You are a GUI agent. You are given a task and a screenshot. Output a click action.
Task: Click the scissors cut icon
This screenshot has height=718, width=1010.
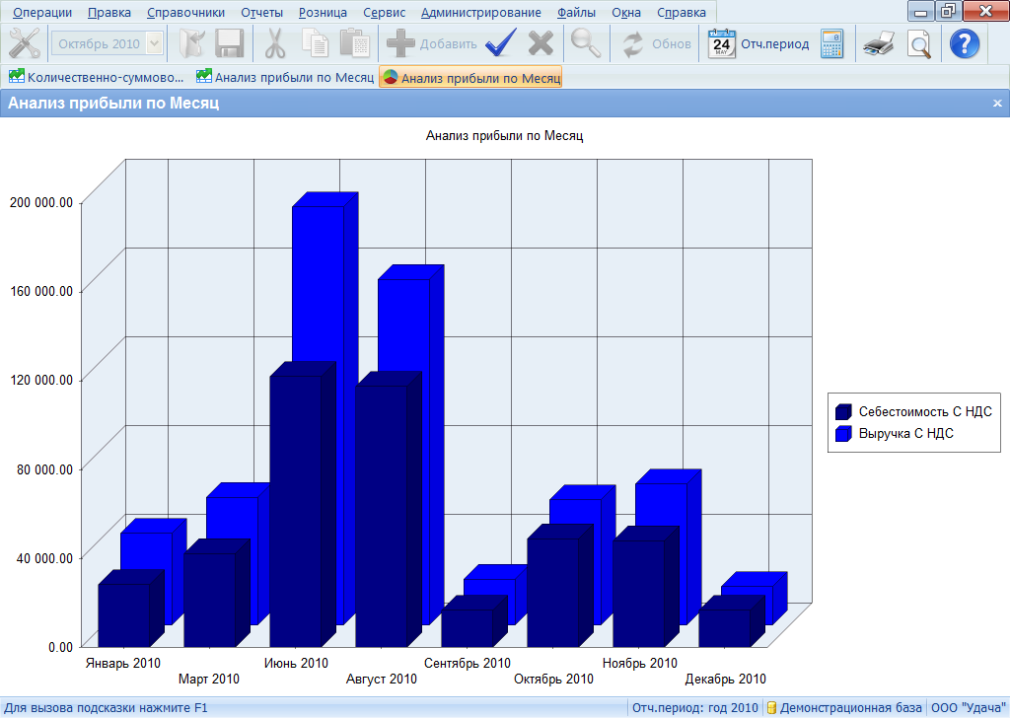click(275, 43)
